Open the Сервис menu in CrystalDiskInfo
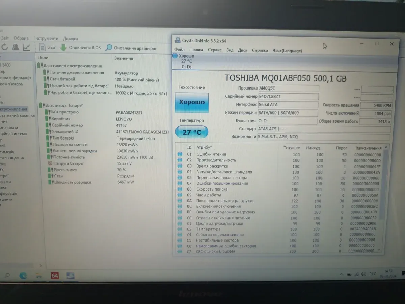This screenshot has height=304, width=405. (x=215, y=50)
